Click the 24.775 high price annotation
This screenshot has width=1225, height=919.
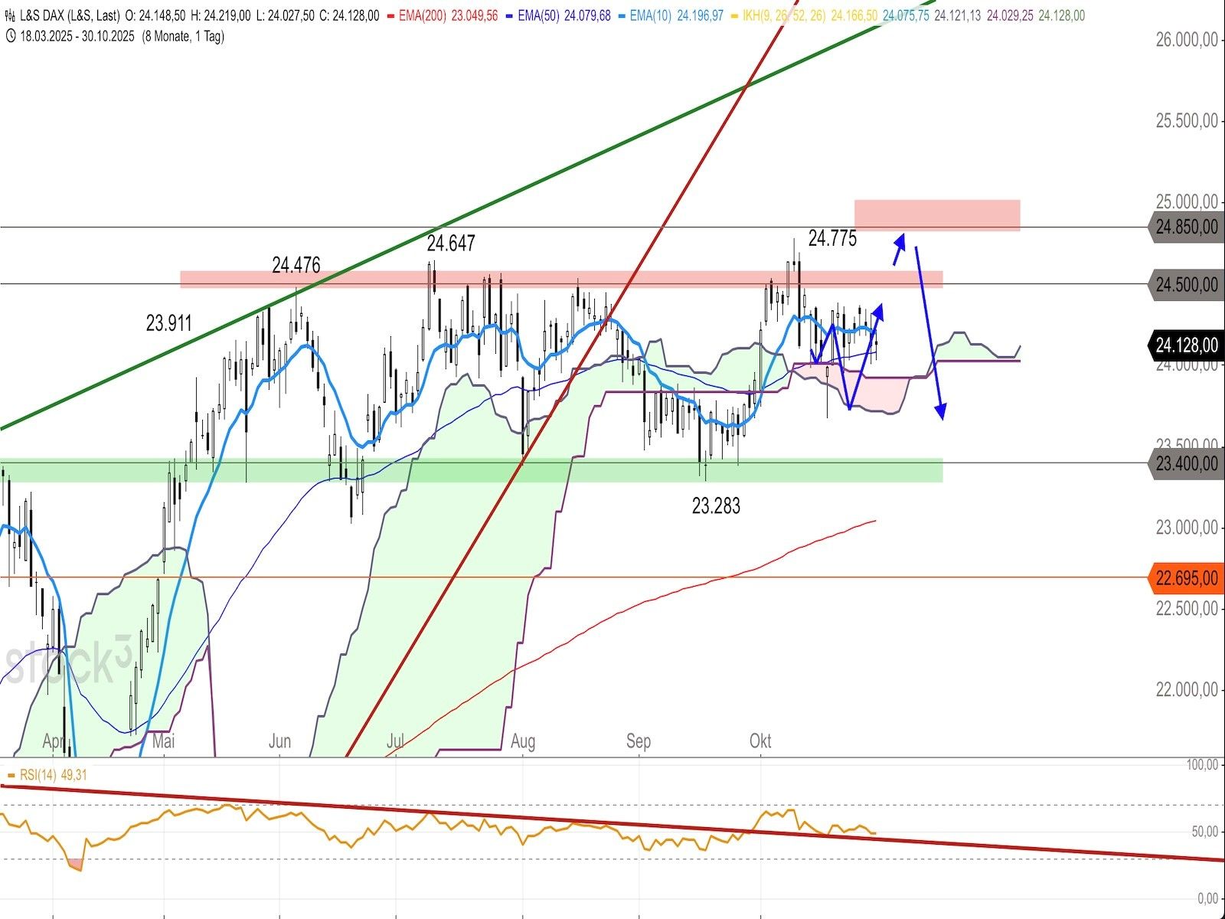[832, 239]
